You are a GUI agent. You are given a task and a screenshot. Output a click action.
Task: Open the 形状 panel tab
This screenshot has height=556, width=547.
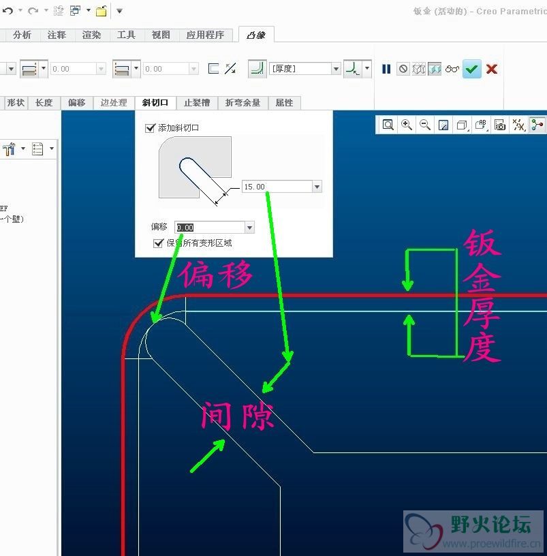click(16, 103)
